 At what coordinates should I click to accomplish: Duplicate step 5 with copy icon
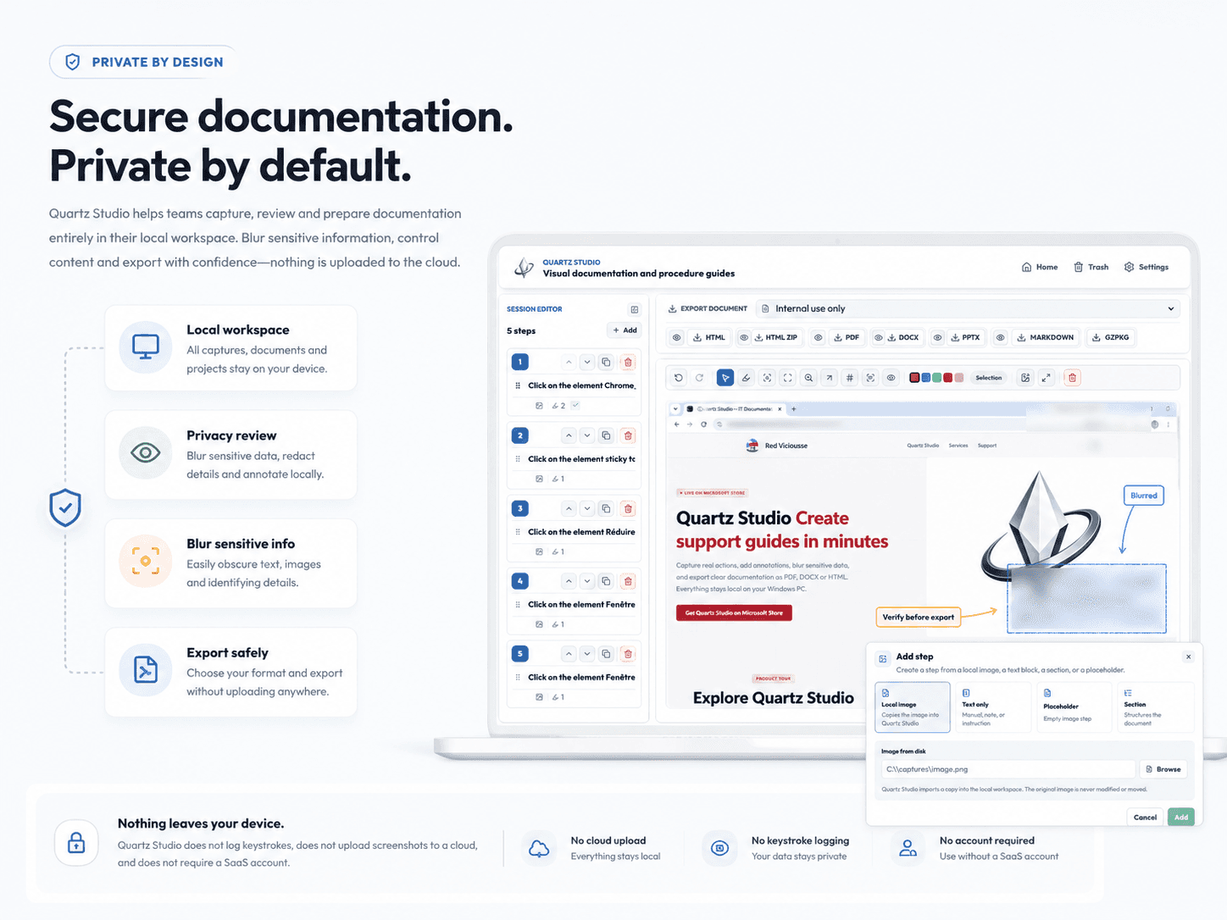(x=606, y=654)
